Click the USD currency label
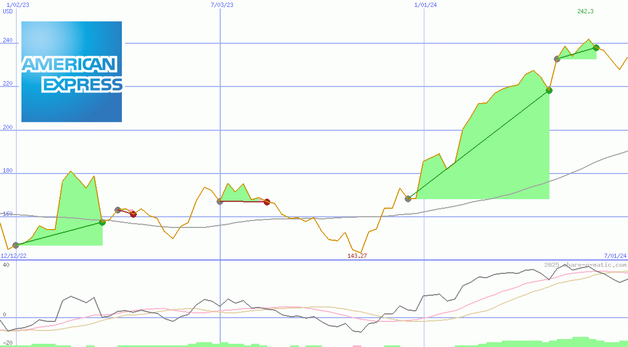Image resolution: width=628 pixels, height=347 pixels. (x=8, y=11)
